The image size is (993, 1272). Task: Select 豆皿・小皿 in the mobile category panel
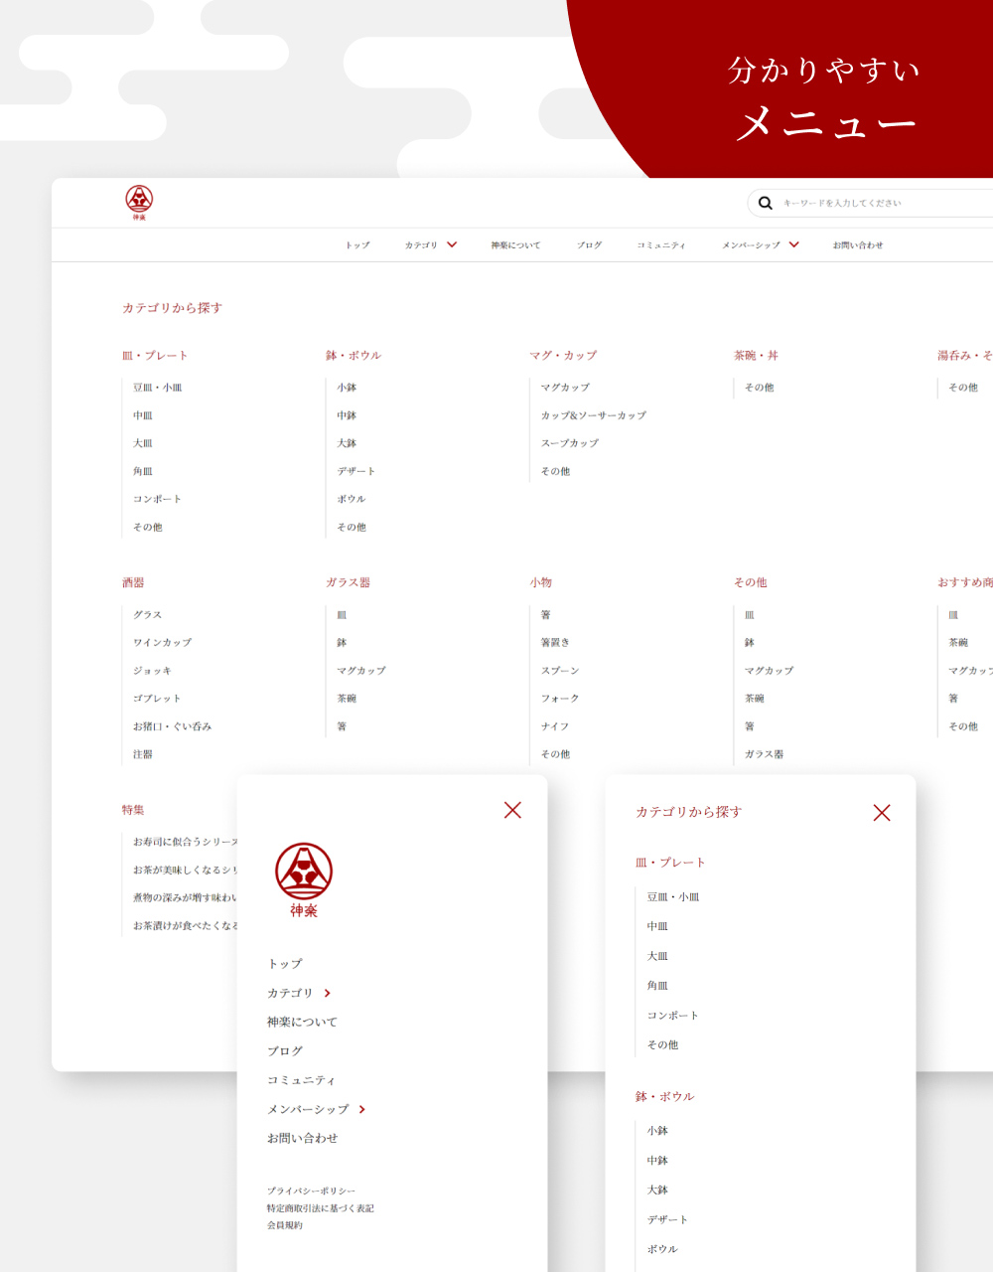coord(673,897)
